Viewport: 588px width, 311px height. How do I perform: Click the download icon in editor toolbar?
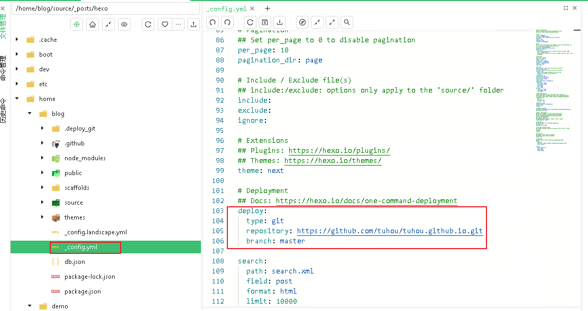click(x=280, y=22)
